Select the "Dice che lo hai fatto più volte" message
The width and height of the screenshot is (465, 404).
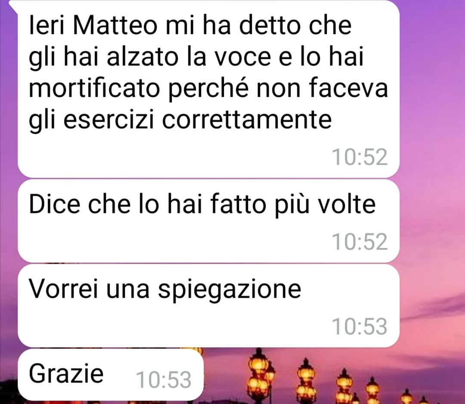coord(208,221)
